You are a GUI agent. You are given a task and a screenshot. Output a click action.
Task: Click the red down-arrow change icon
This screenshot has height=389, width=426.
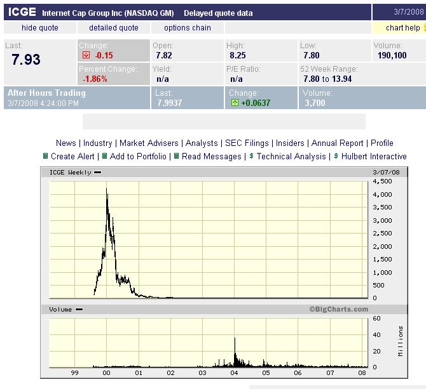[86, 55]
